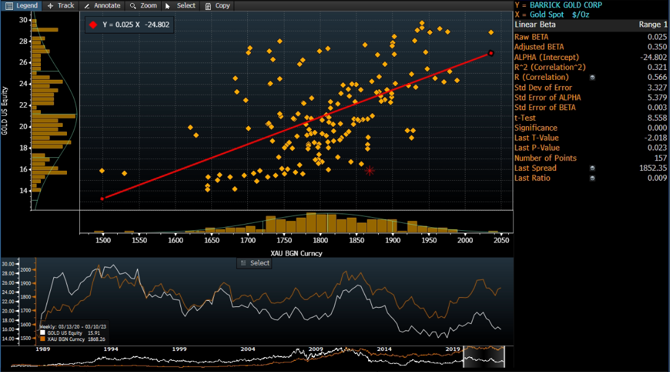Select the Last T-Value row
The height and width of the screenshot is (372, 670).
click(x=591, y=138)
